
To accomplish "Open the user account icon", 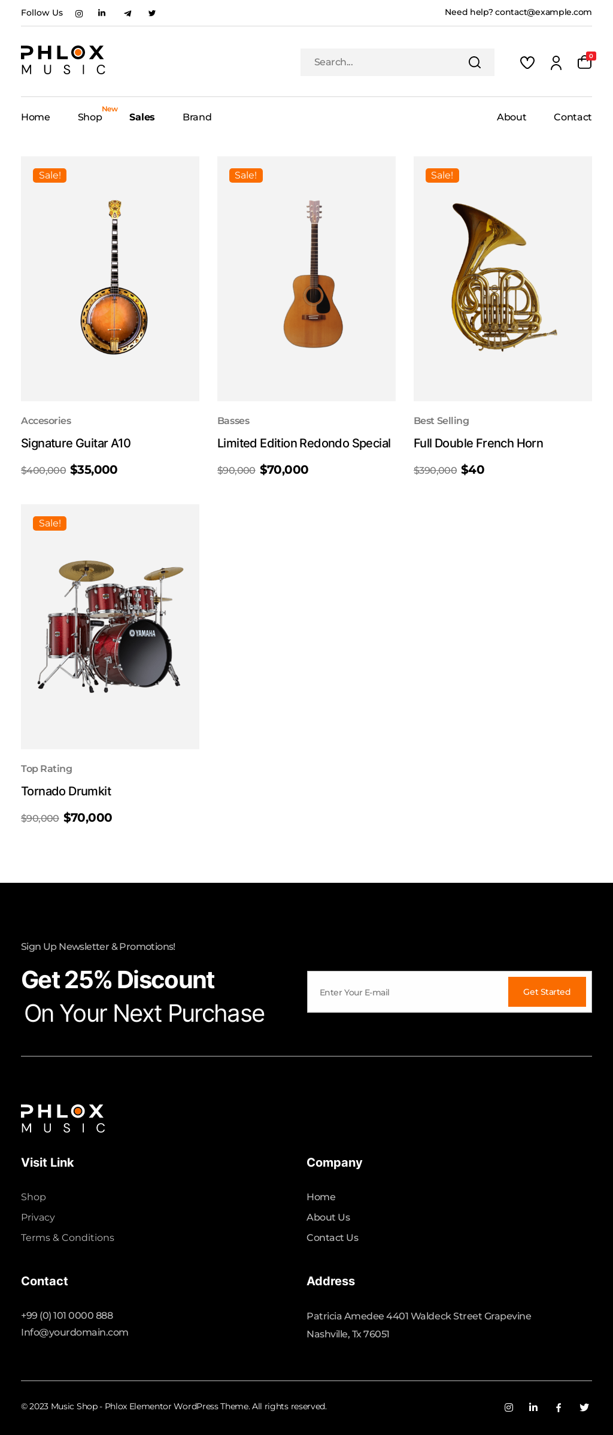I will pos(556,63).
